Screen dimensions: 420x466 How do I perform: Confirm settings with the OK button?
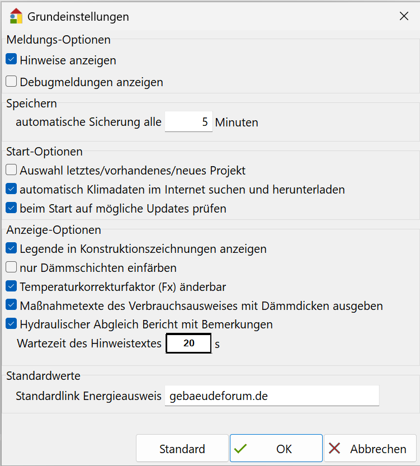[x=276, y=449]
